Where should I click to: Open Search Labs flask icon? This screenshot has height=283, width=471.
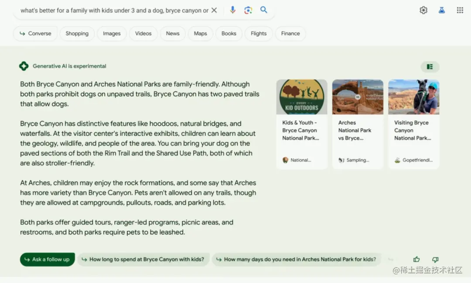tap(441, 10)
